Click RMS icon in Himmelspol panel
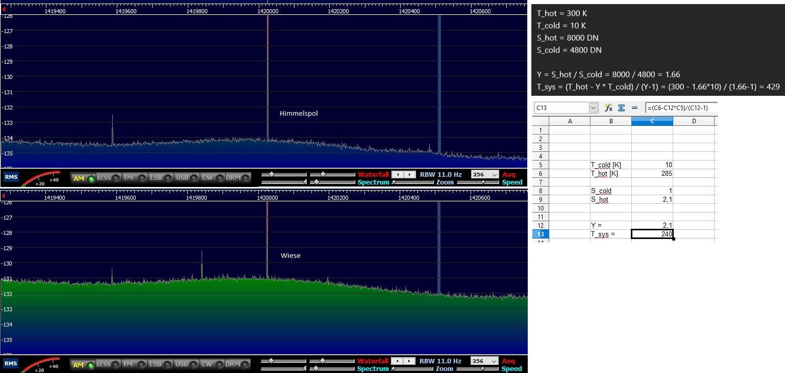This screenshot has width=785, height=373. coord(11,177)
